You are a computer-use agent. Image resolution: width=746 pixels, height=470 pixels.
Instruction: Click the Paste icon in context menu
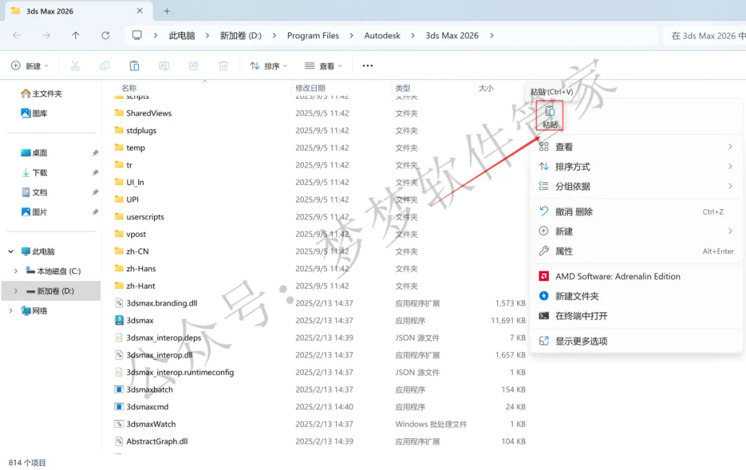(550, 115)
